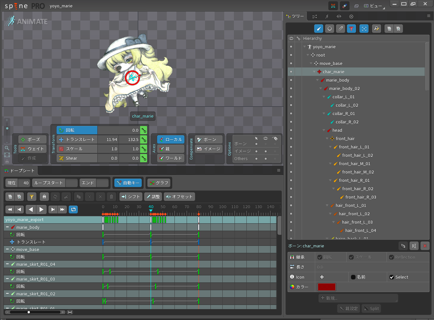434x320 pixels.
Task: Delete the bone with the red X button
Action: point(425,246)
